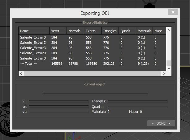Click the horizontal scrollbar left arrow

(x=21, y=74)
